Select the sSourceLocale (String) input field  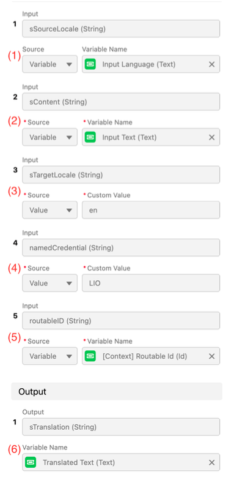pyautogui.click(x=121, y=29)
